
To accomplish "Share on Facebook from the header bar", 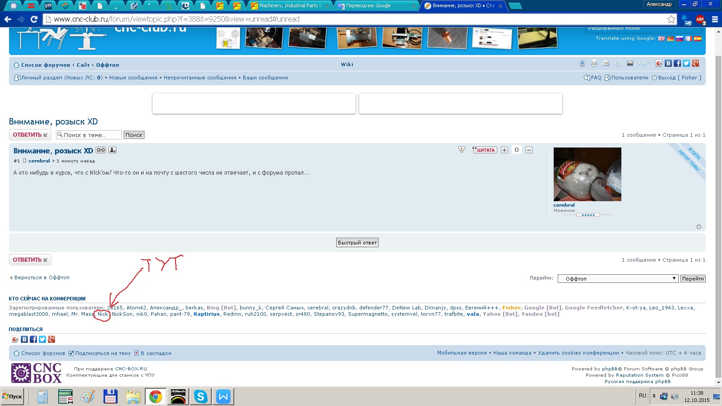I will click(677, 63).
